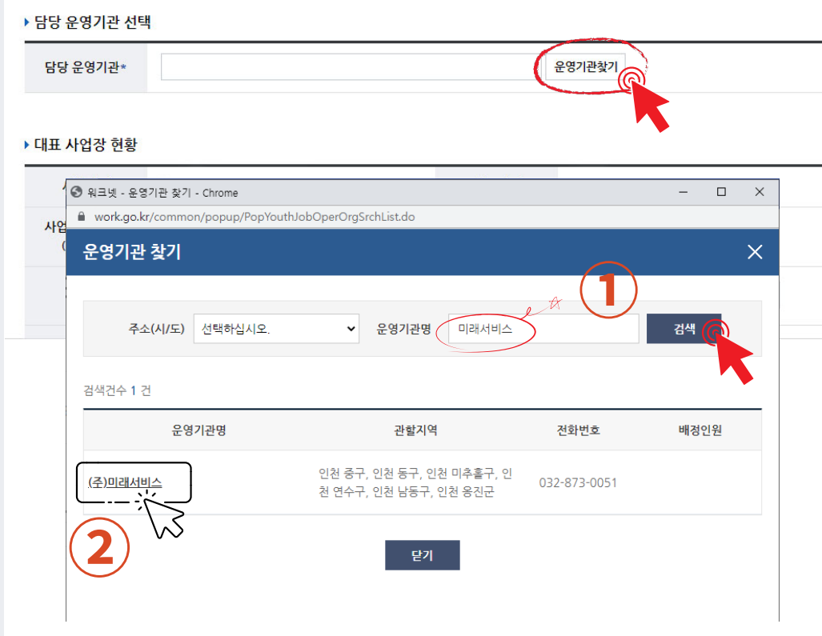Maximize the Chrome popup window
The width and height of the screenshot is (822, 636).
pyautogui.click(x=721, y=192)
